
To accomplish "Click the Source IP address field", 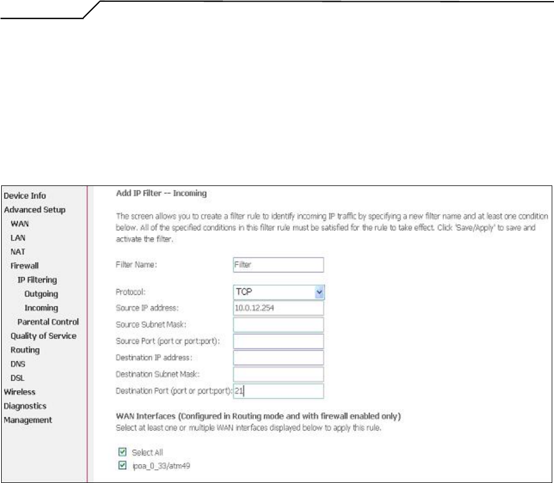I will [x=278, y=308].
